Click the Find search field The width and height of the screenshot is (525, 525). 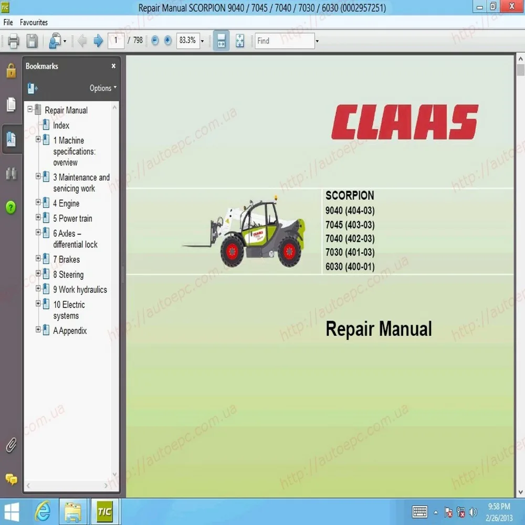[x=285, y=41]
